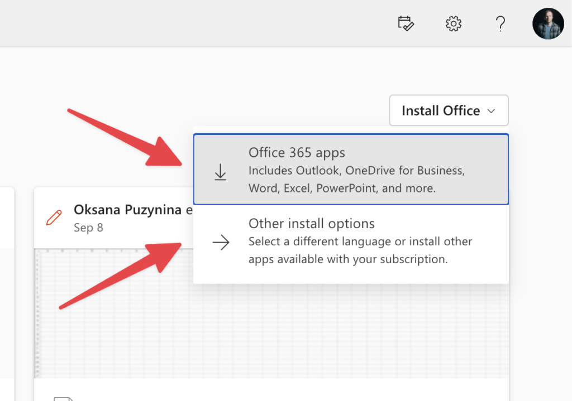Click the right arrow icon beside Other install options
This screenshot has width=572, height=401.
pyautogui.click(x=221, y=242)
